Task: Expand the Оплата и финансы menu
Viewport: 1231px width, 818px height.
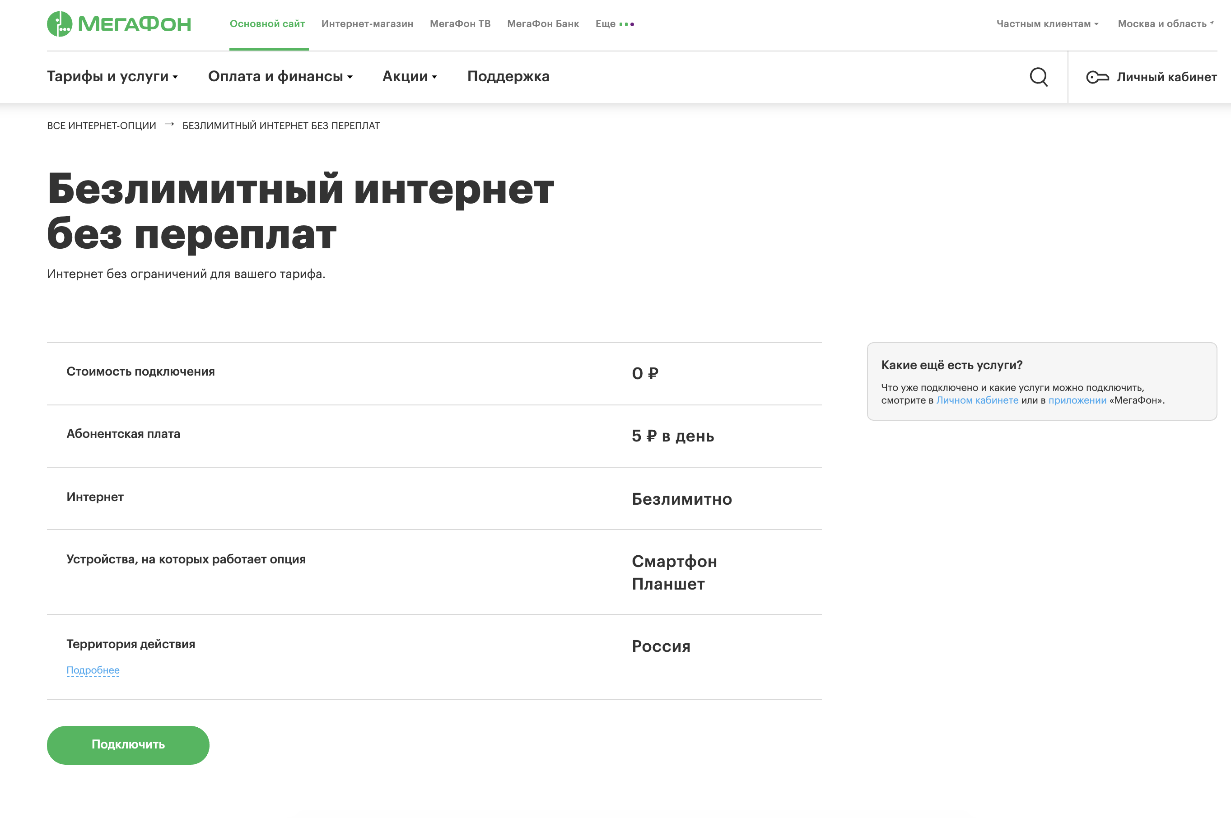Action: click(280, 77)
